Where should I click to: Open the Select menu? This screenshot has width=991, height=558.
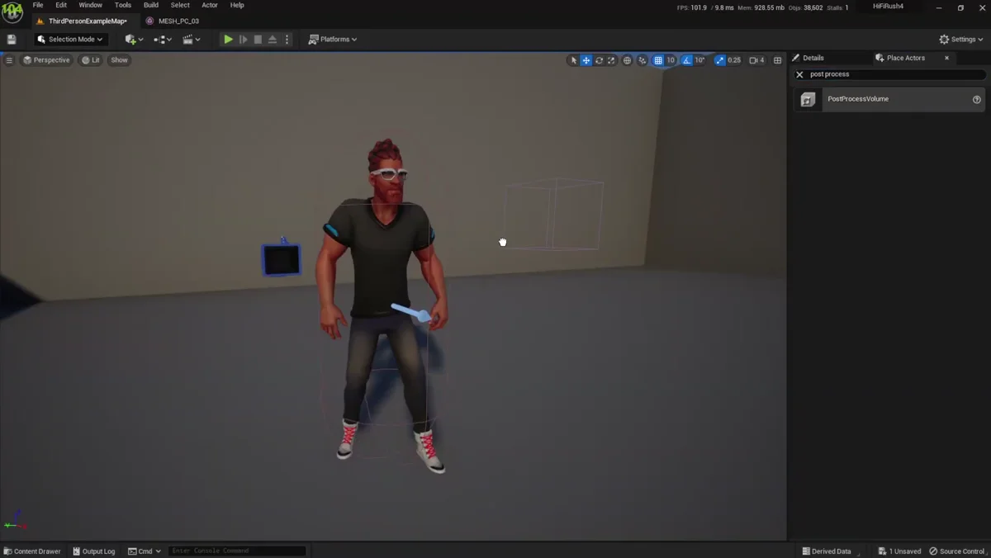click(x=180, y=5)
